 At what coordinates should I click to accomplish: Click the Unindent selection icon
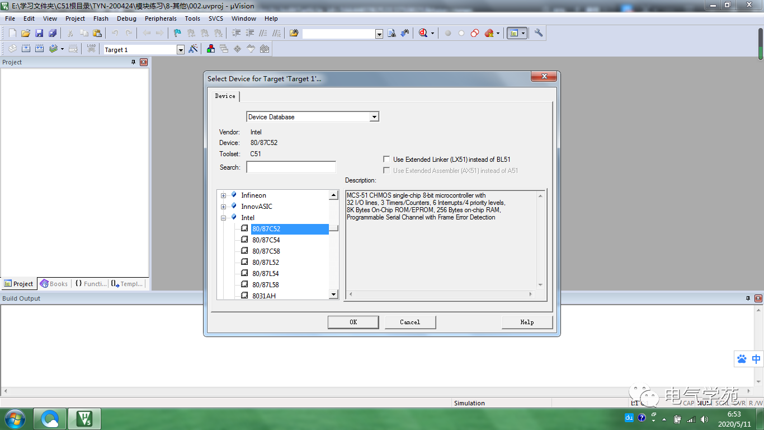point(250,33)
